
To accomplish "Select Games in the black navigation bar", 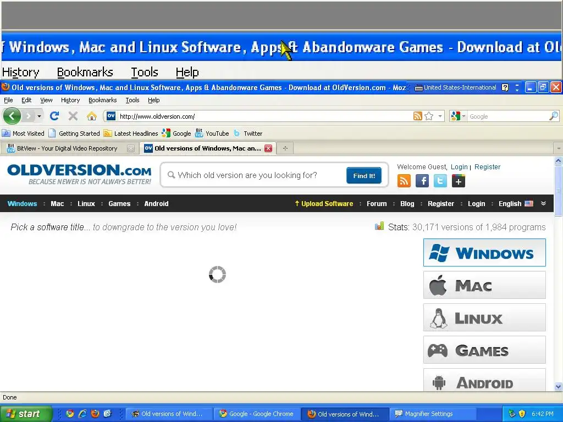I will [119, 203].
